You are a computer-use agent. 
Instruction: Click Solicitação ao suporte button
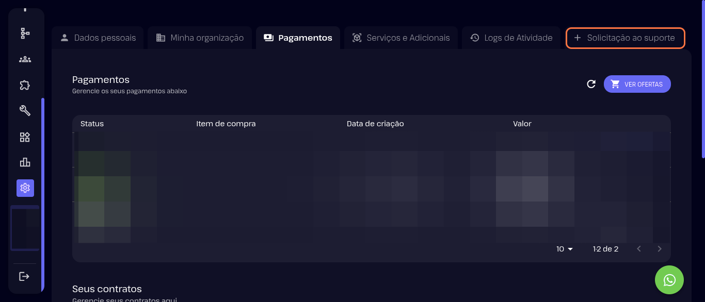coord(625,38)
